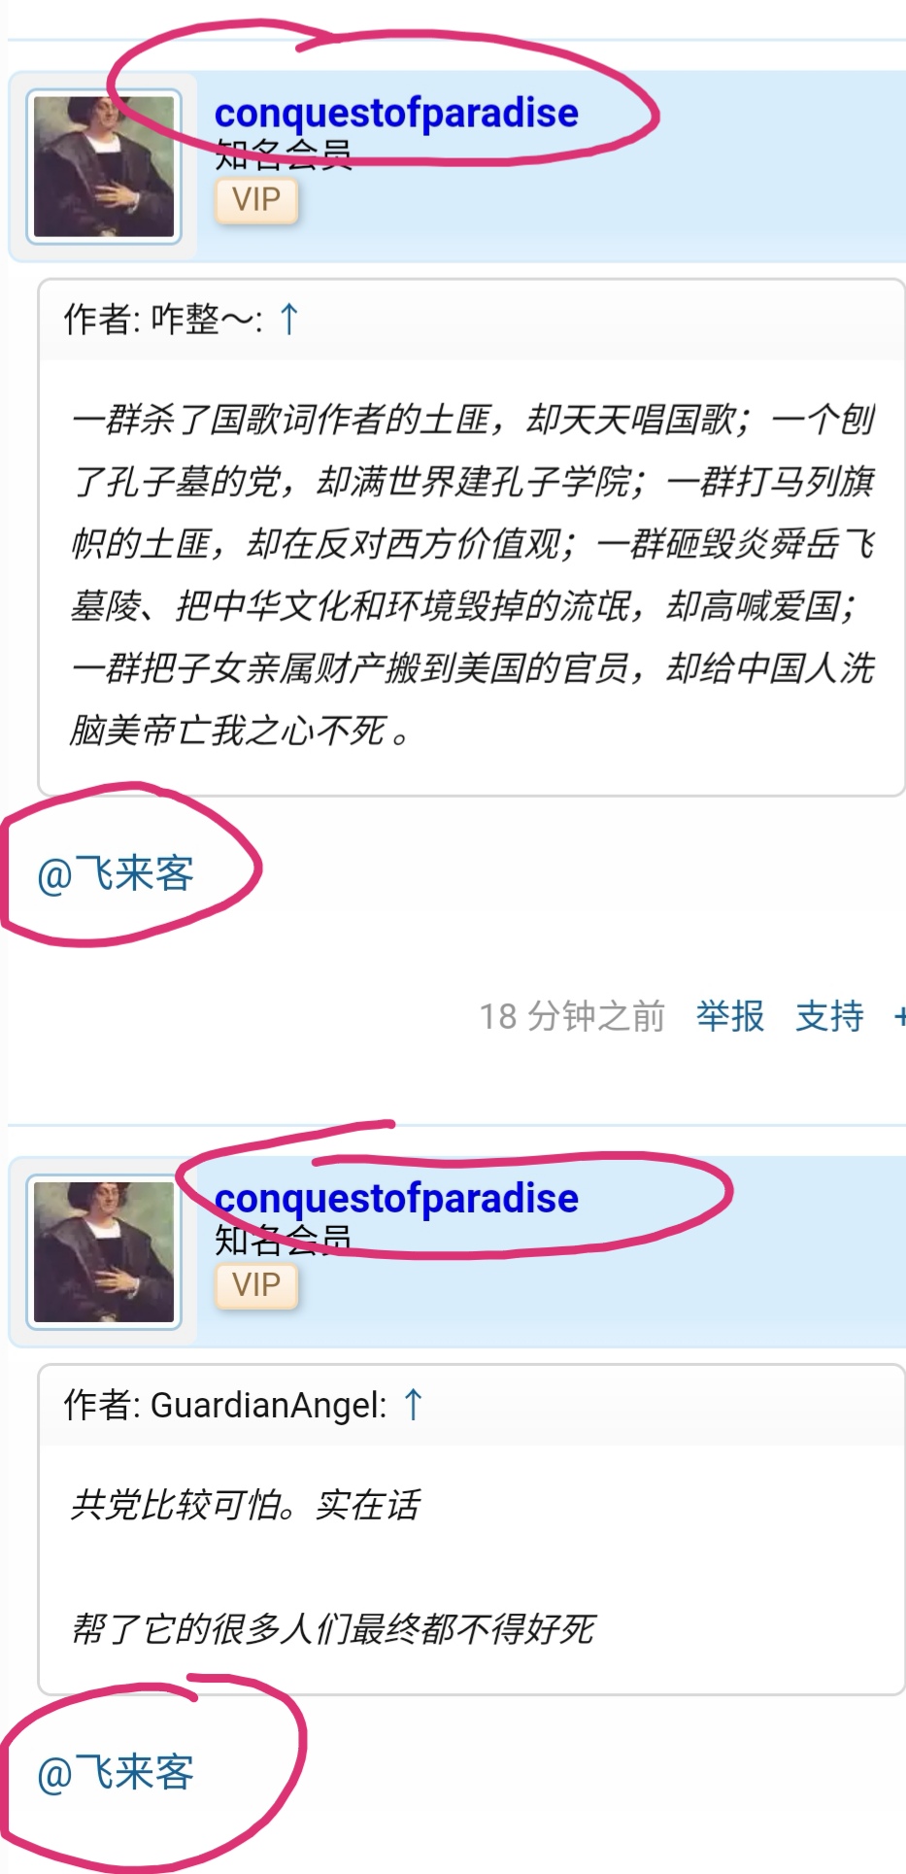The height and width of the screenshot is (1874, 906).
Task: Open @飞来客 mention below the GuardianAngel quote
Action: pos(116,1772)
